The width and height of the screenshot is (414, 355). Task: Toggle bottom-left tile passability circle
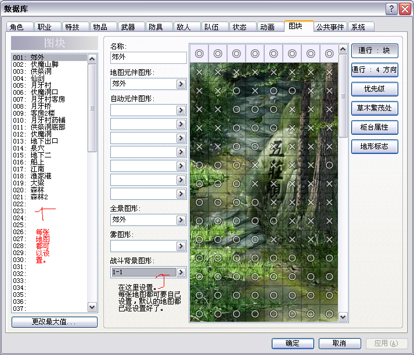tap(199, 314)
